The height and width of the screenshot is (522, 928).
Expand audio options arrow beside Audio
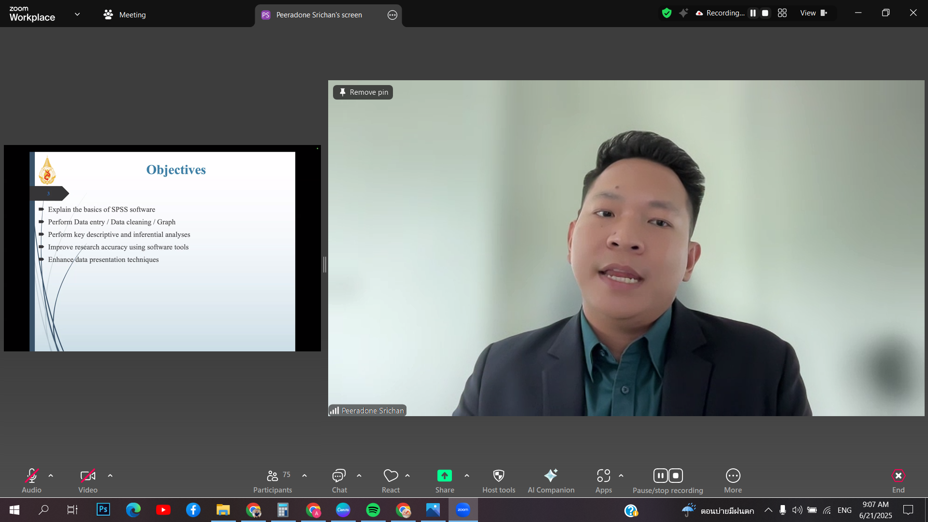click(51, 476)
